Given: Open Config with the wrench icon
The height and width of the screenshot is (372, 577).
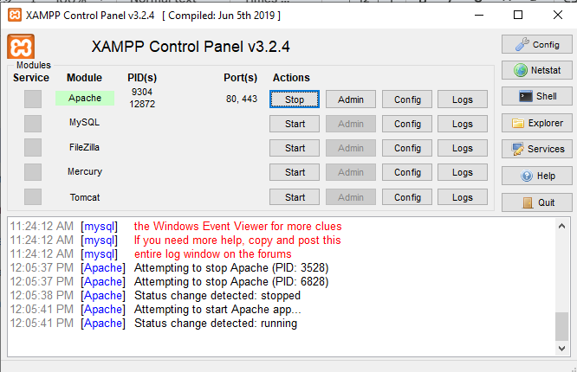Looking at the screenshot, I should [x=537, y=44].
